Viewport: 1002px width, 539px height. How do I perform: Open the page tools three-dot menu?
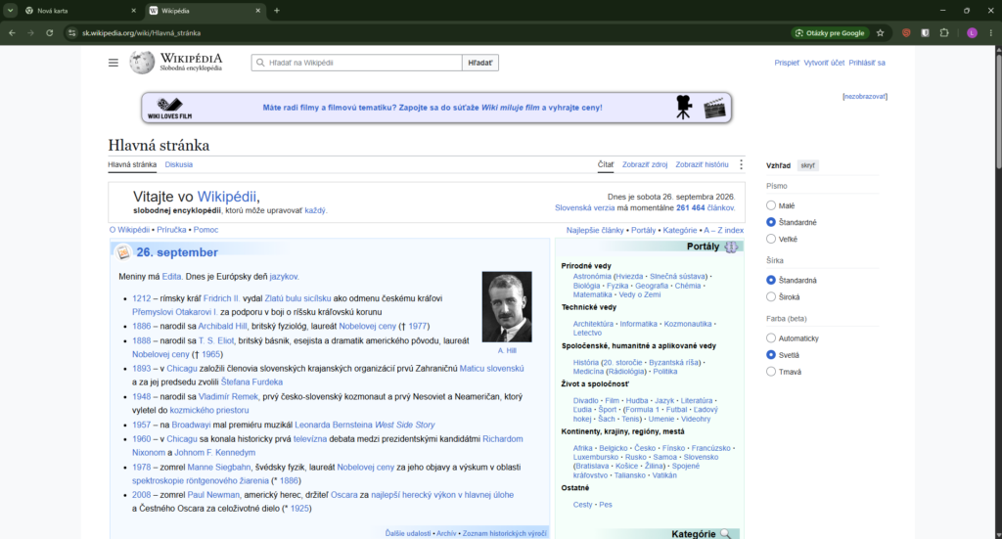coord(741,164)
